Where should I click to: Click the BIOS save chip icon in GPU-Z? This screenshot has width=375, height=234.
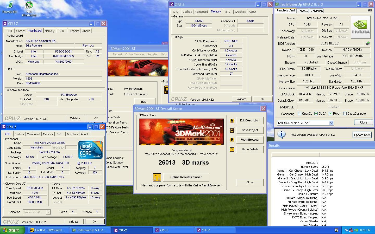pos(368,43)
